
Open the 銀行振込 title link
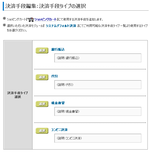58,50
